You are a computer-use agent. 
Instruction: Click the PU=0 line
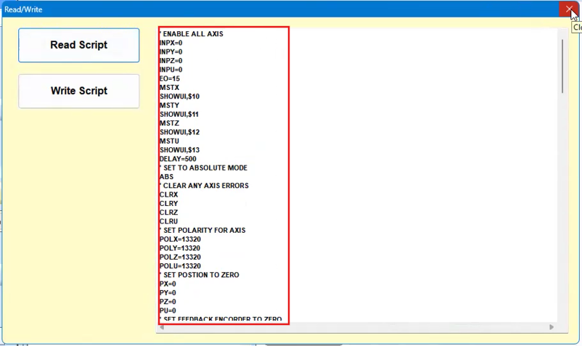pyautogui.click(x=168, y=310)
